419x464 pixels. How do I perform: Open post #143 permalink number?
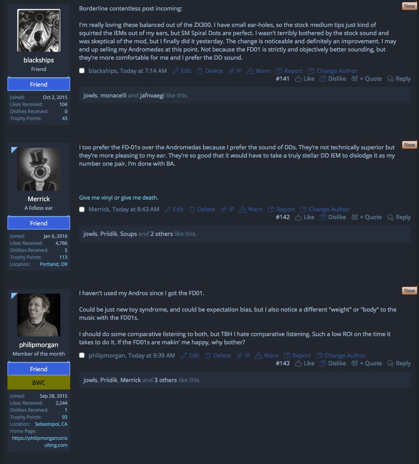point(283,363)
